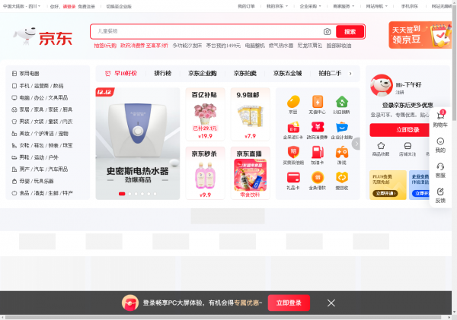Image resolution: width=457 pixels, height=320 pixels.
Task: Click the search input field
Action: click(206, 32)
